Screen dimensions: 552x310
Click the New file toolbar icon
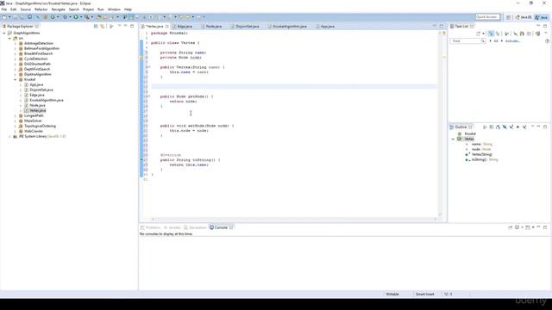tap(3, 17)
